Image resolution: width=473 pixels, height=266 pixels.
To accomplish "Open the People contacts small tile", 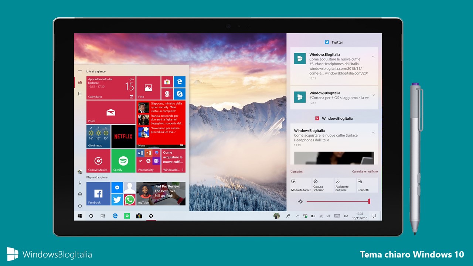I will tap(130, 188).
